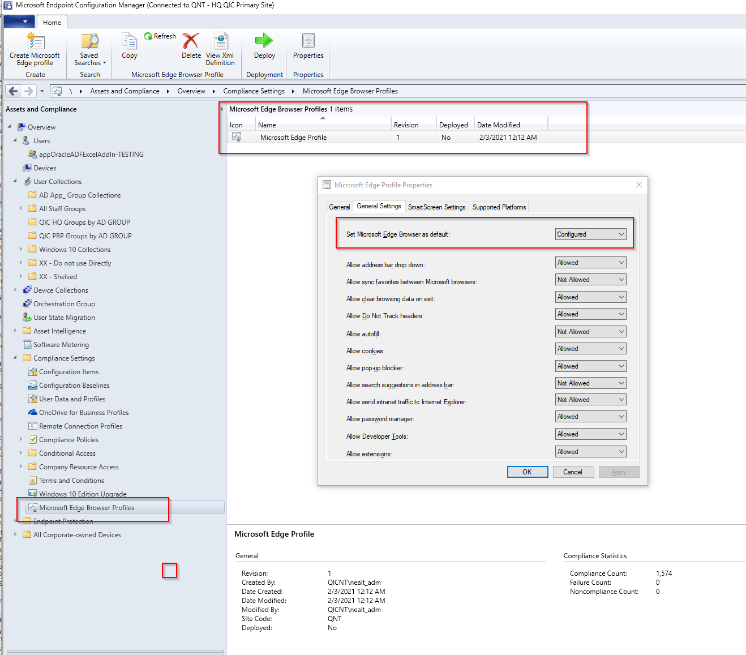Click OK in the profile properties dialog
This screenshot has width=746, height=655.
point(527,472)
